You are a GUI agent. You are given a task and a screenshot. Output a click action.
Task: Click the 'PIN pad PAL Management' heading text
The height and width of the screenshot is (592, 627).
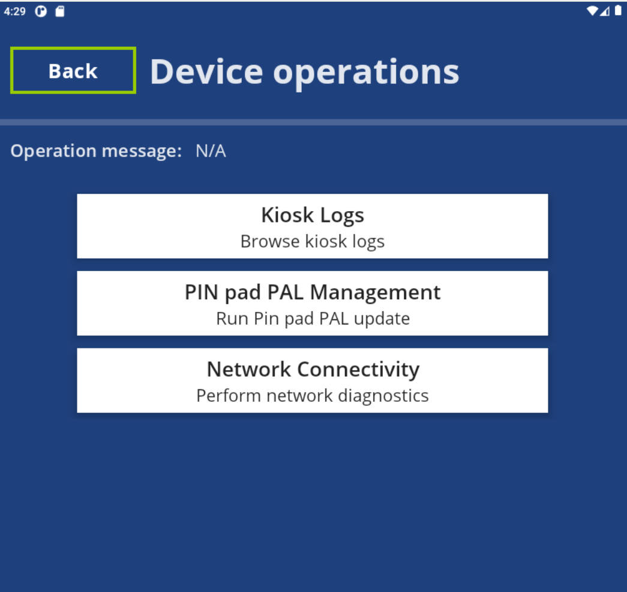[313, 292]
